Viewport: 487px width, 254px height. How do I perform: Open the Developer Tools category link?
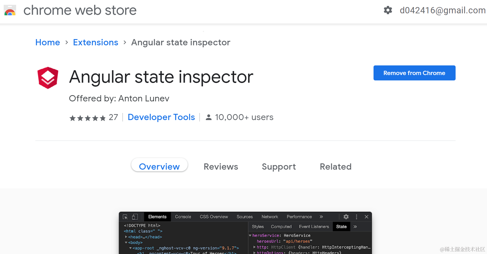point(161,117)
